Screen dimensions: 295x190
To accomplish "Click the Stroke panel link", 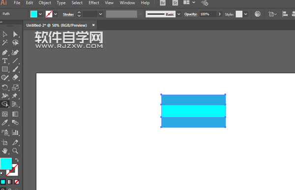I will tap(68, 14).
